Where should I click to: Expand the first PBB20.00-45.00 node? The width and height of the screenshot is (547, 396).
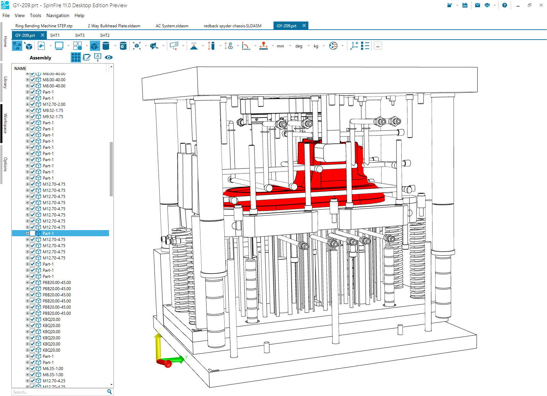(27, 282)
